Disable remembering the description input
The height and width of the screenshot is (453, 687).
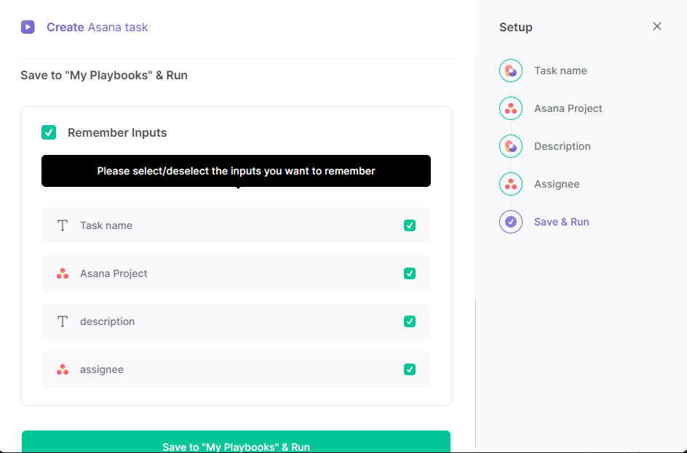click(x=410, y=321)
